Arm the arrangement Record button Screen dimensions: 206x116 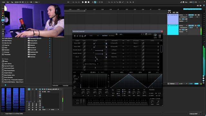click(89, 2)
